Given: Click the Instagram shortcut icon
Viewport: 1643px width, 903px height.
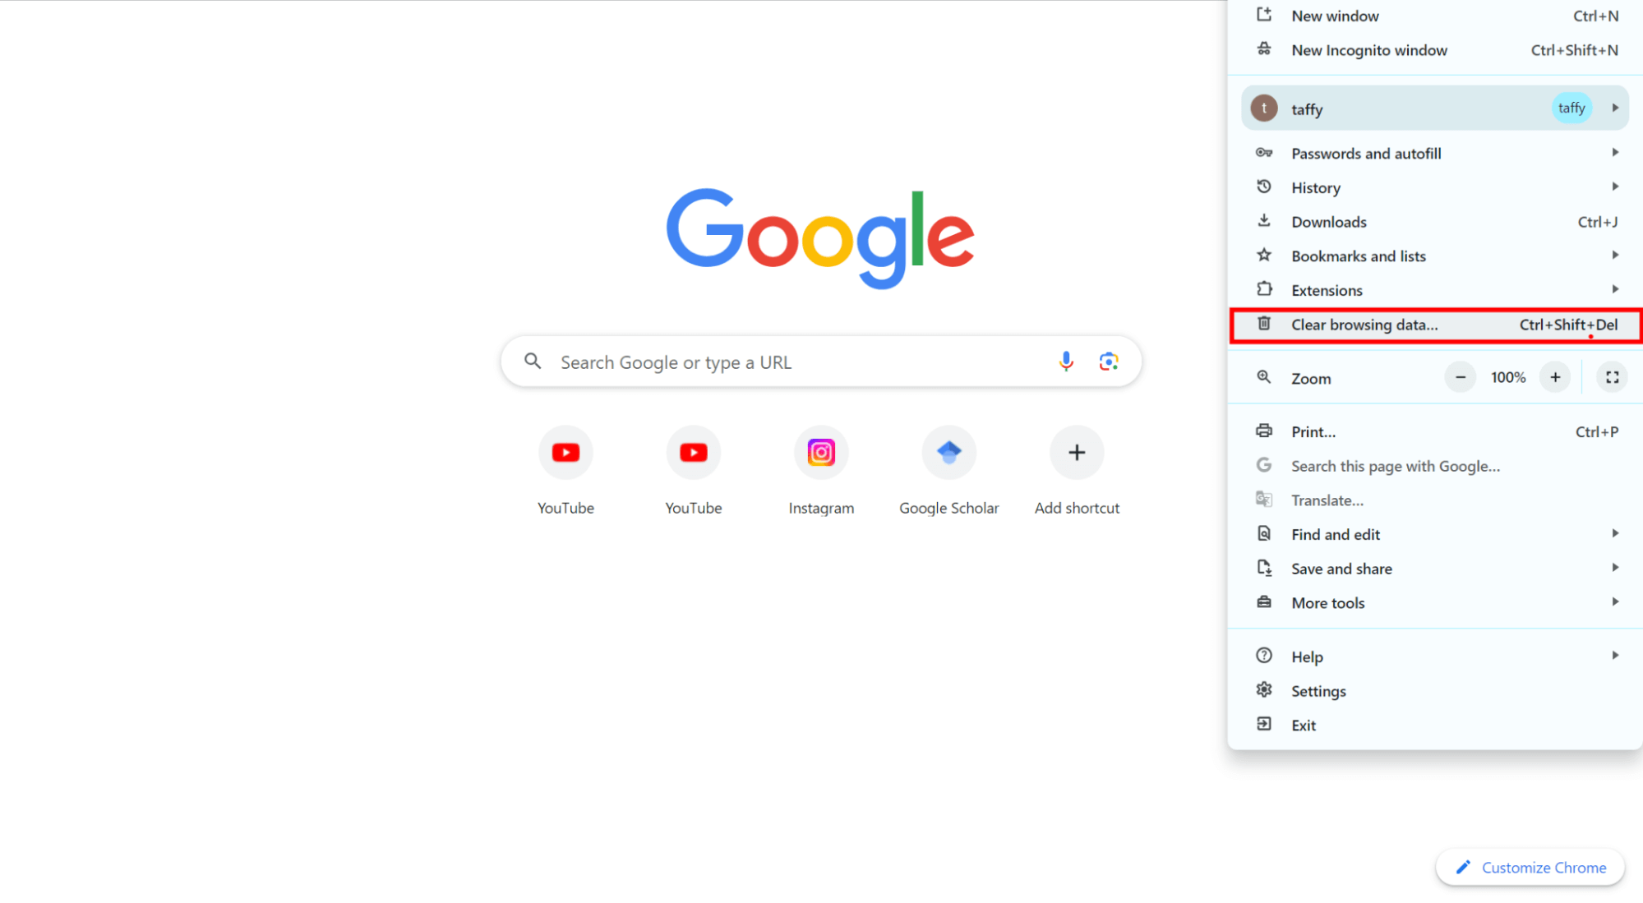Looking at the screenshot, I should [x=821, y=452].
